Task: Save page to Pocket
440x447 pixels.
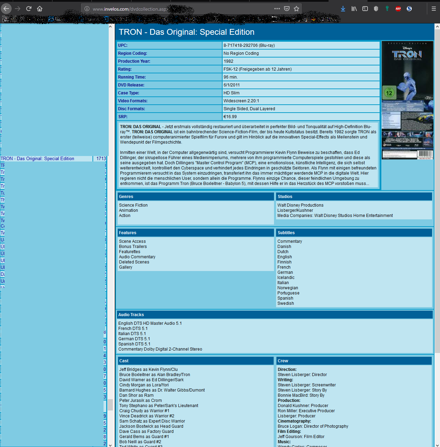Action: coord(287,9)
